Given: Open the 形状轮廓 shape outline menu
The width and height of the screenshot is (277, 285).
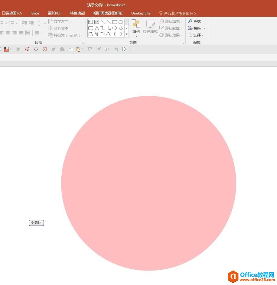Looking at the screenshot, I should 171,28.
